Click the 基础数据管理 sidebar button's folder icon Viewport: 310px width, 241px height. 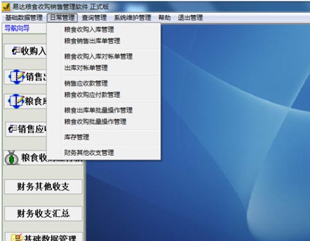coord(17,237)
